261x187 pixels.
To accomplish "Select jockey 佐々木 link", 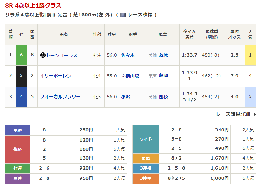I will [x=128, y=55].
